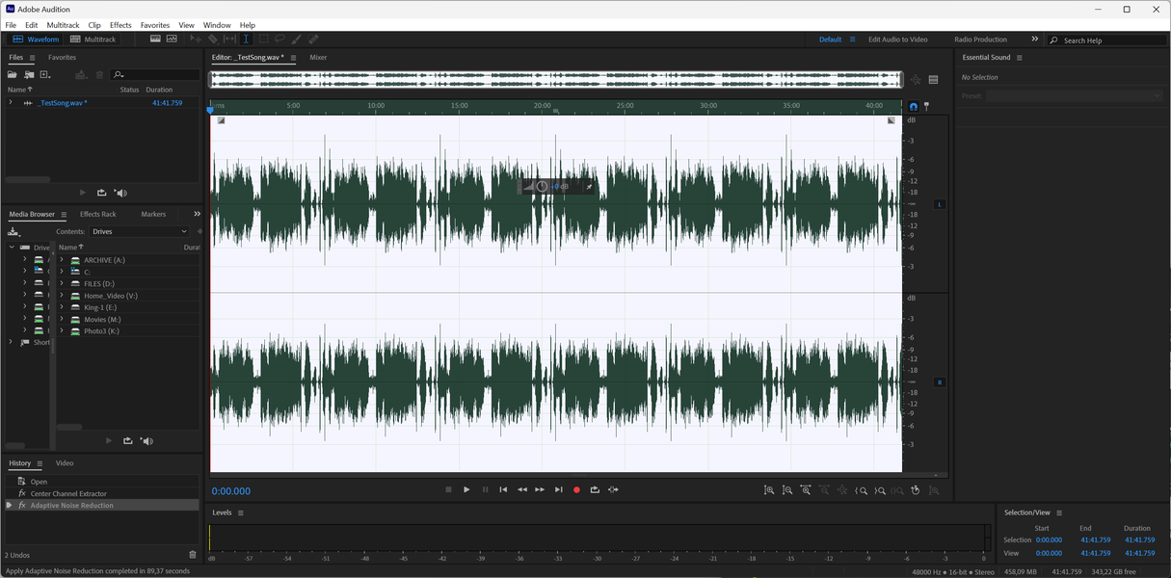Expand the _TestSong.wav file entry
1171x578 pixels.
coord(11,102)
